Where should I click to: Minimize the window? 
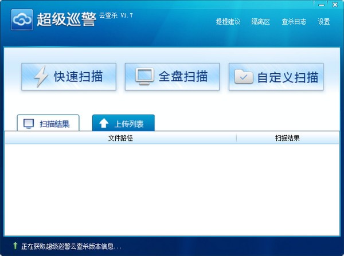(322, 5)
